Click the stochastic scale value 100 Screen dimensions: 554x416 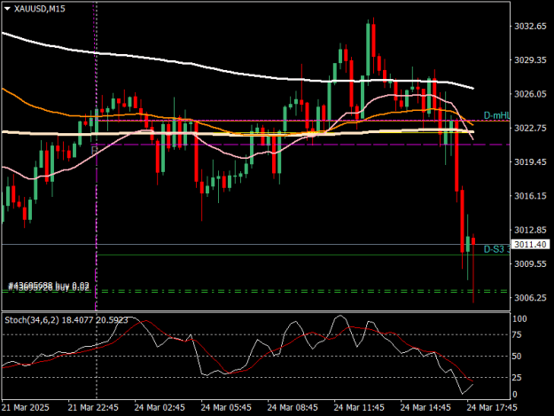pyautogui.click(x=519, y=318)
